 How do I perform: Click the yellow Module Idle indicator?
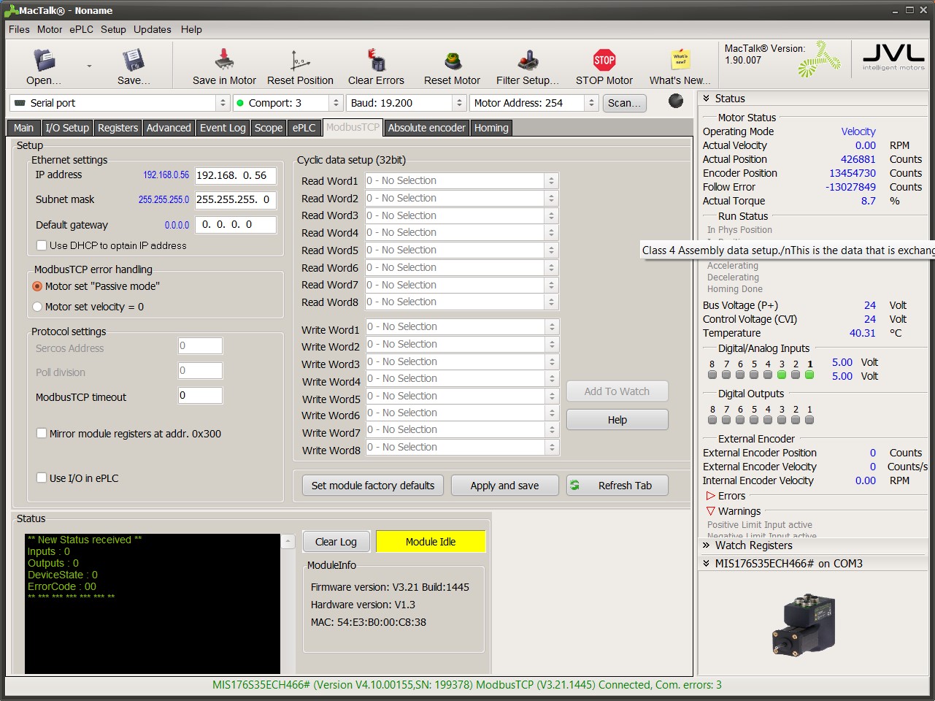point(431,542)
